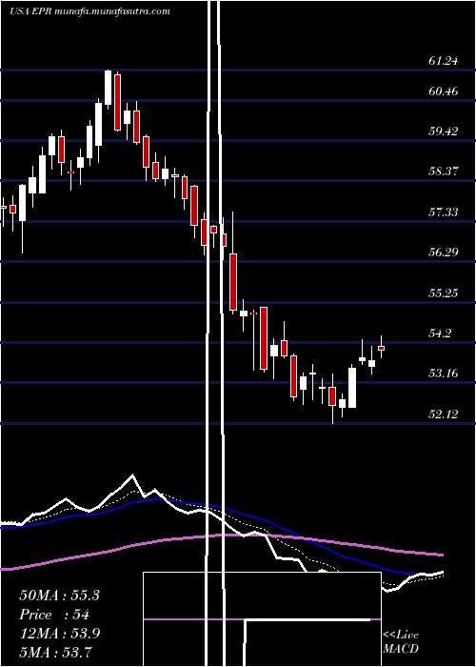Click the USA EPR munafa.munafasutra.com title
Image resolution: width=476 pixels, height=667 pixels.
pyautogui.click(x=89, y=11)
